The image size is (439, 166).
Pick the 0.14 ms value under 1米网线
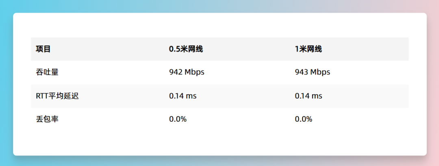pos(309,96)
